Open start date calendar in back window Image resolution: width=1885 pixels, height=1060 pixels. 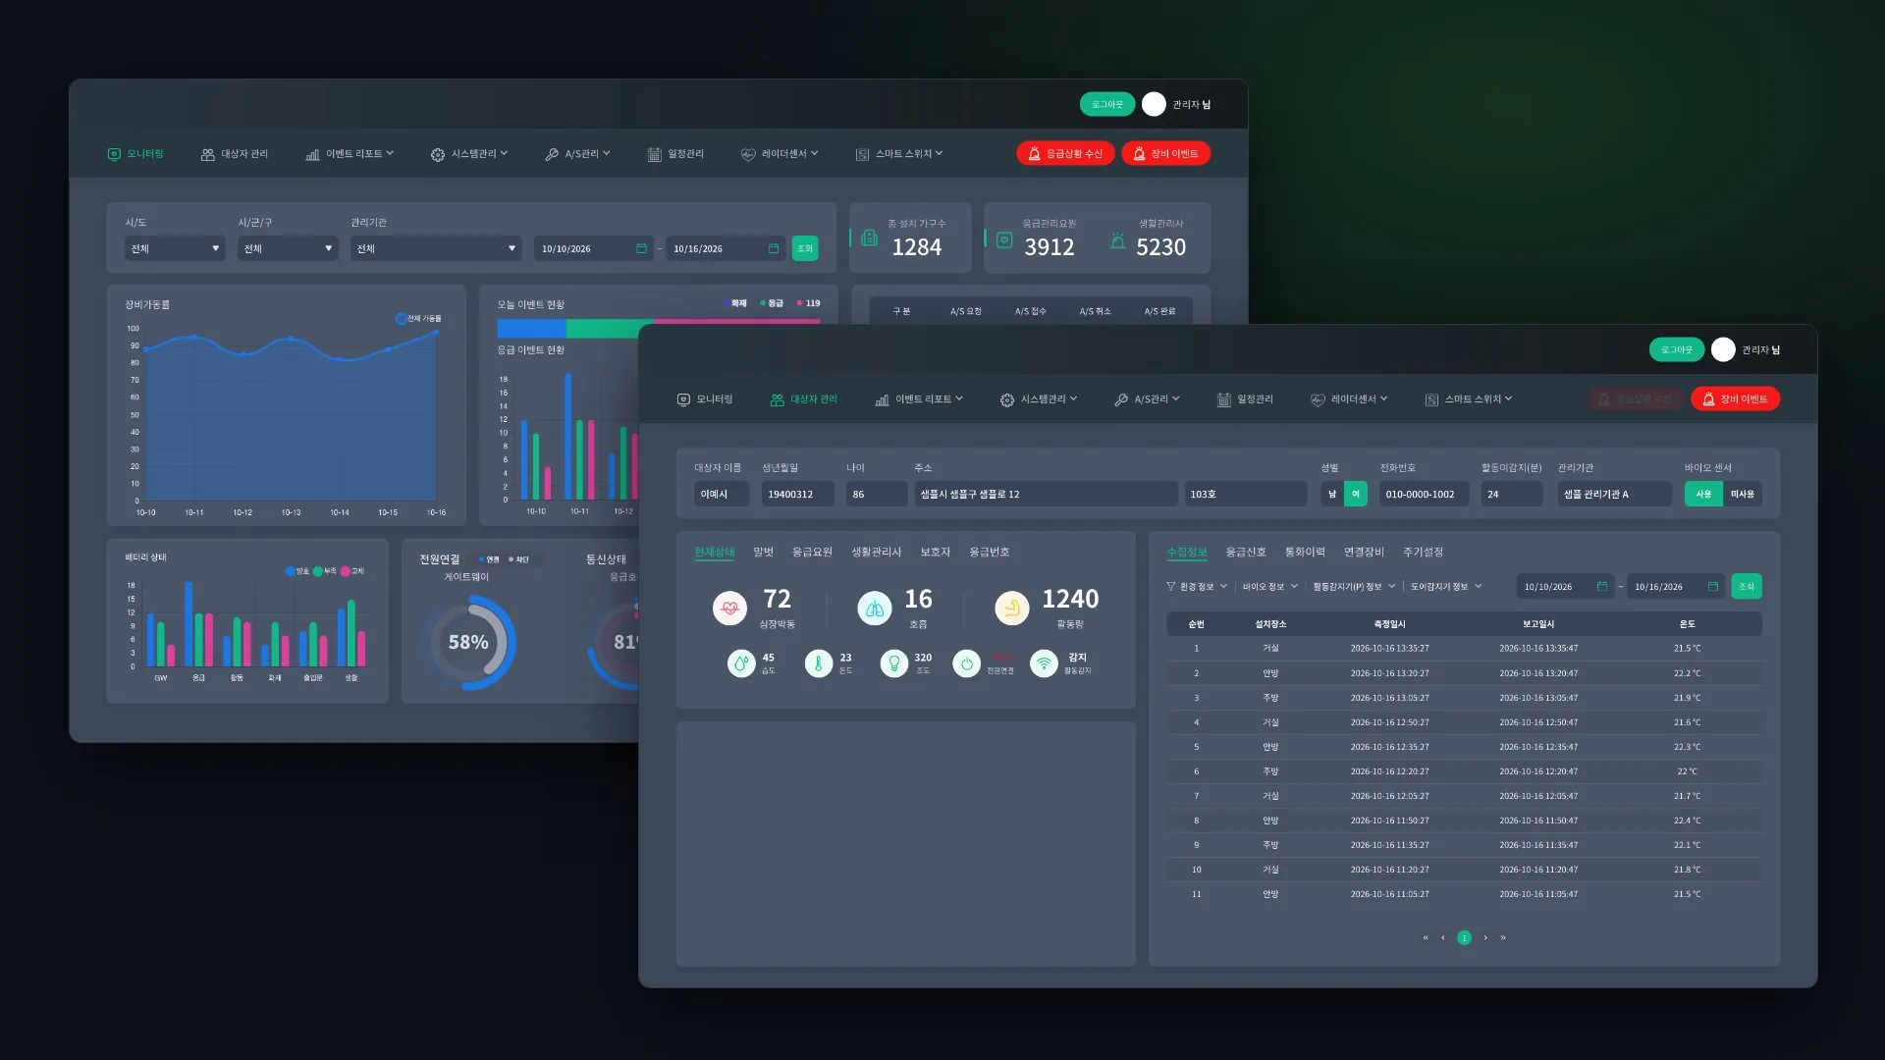point(641,248)
